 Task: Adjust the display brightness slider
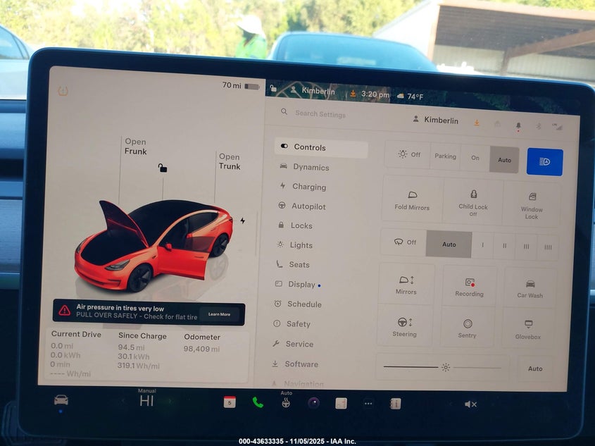click(445, 367)
